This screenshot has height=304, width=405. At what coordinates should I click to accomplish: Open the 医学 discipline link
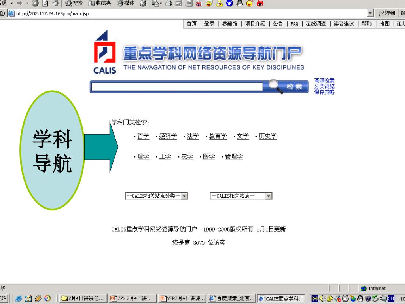coord(209,156)
